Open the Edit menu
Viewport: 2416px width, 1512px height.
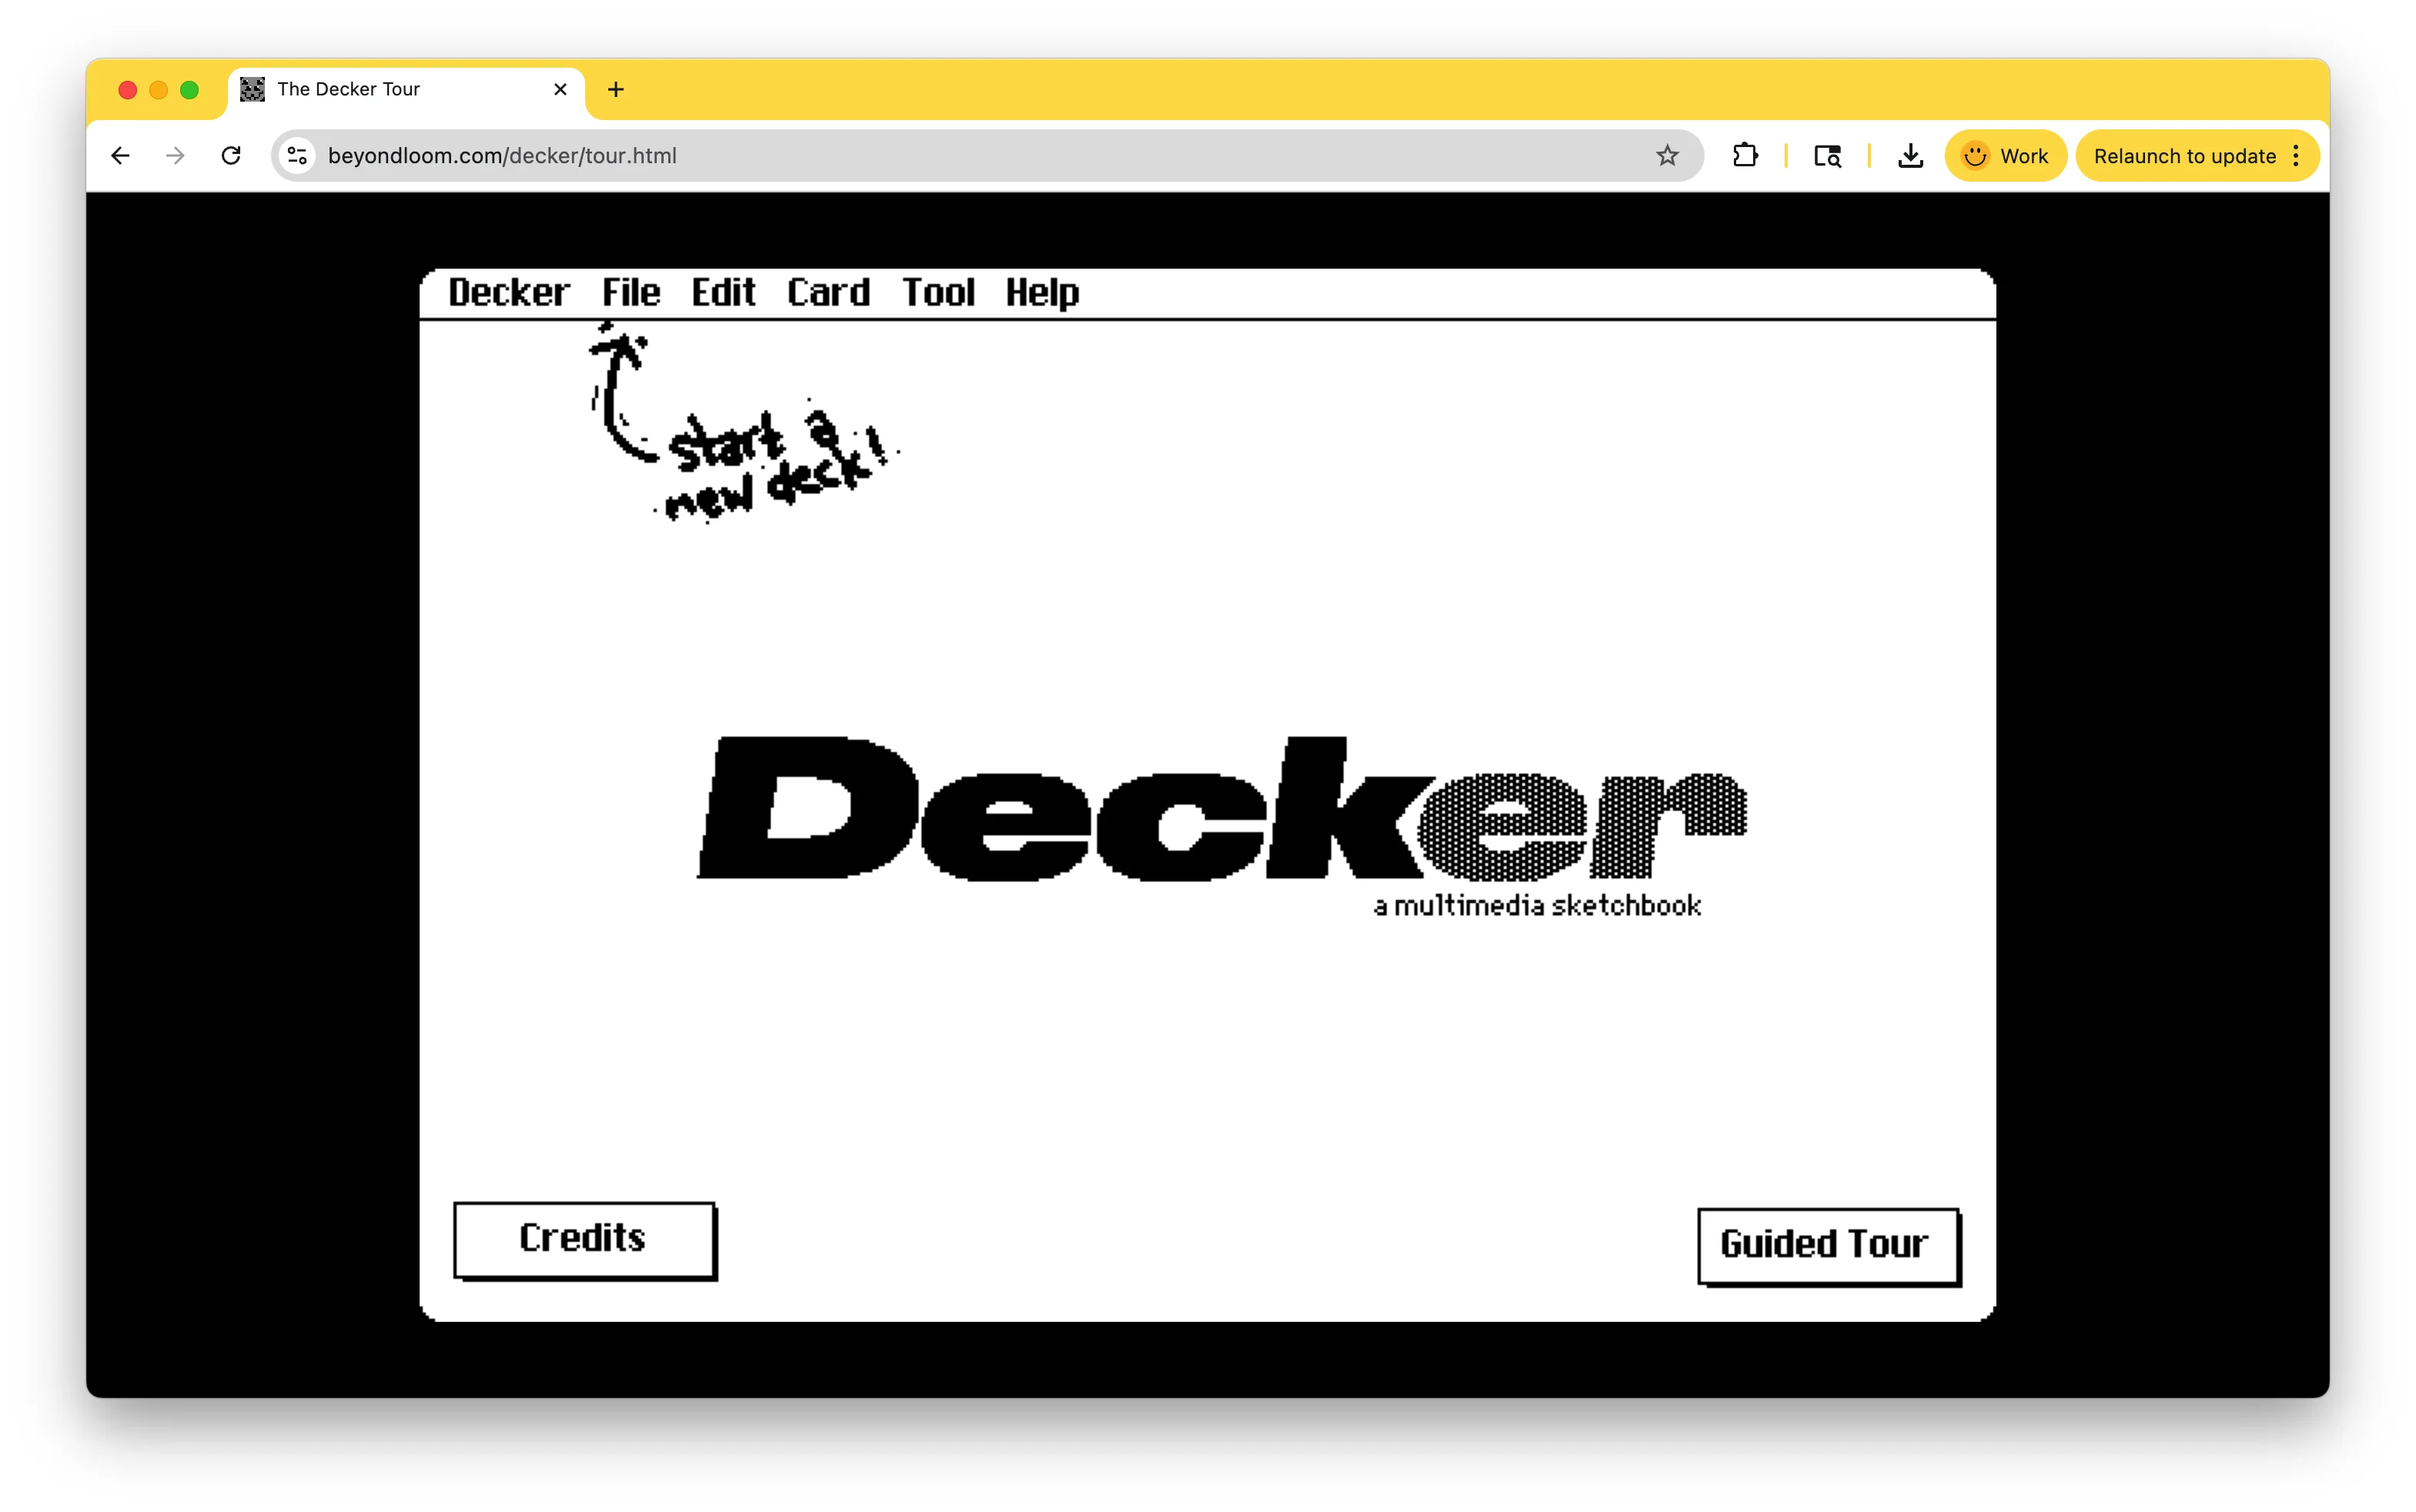click(723, 293)
